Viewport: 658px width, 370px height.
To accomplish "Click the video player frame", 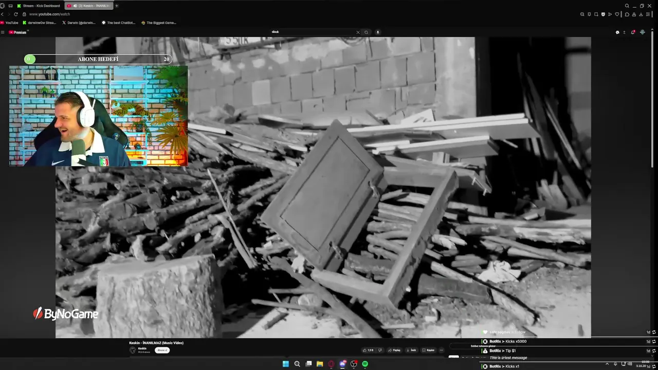I will [x=323, y=188].
